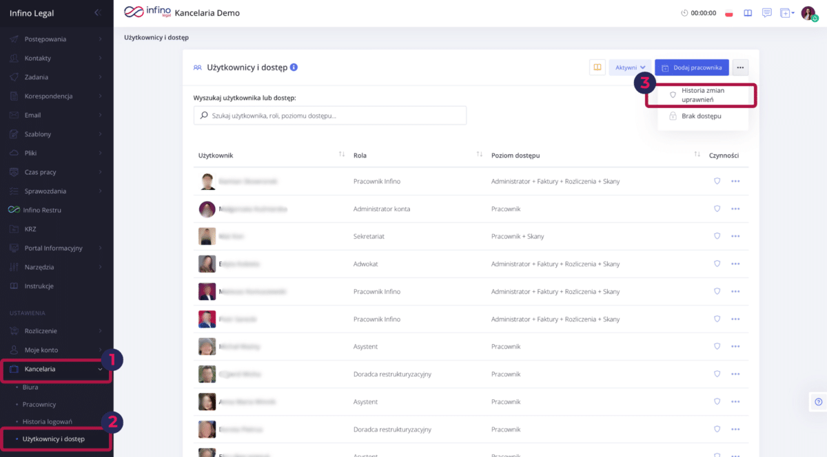Sort the table by the Rola column
Viewport: 827px width, 457px height.
(x=480, y=155)
